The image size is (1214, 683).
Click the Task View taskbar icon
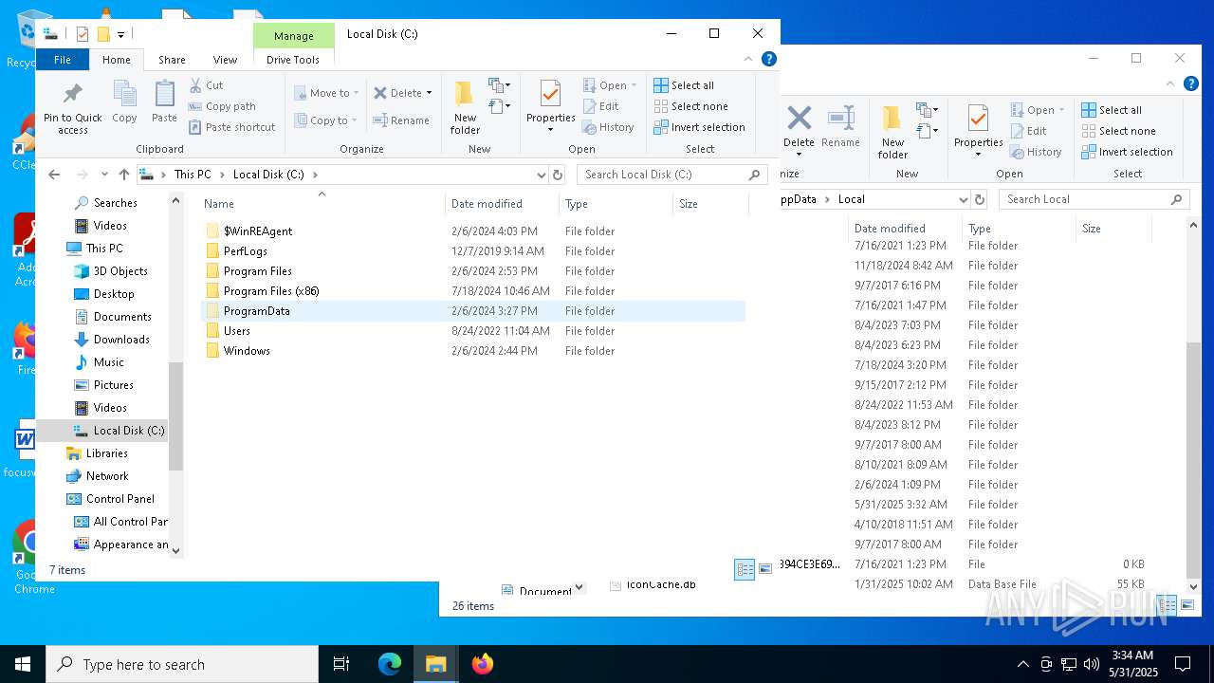pos(341,664)
